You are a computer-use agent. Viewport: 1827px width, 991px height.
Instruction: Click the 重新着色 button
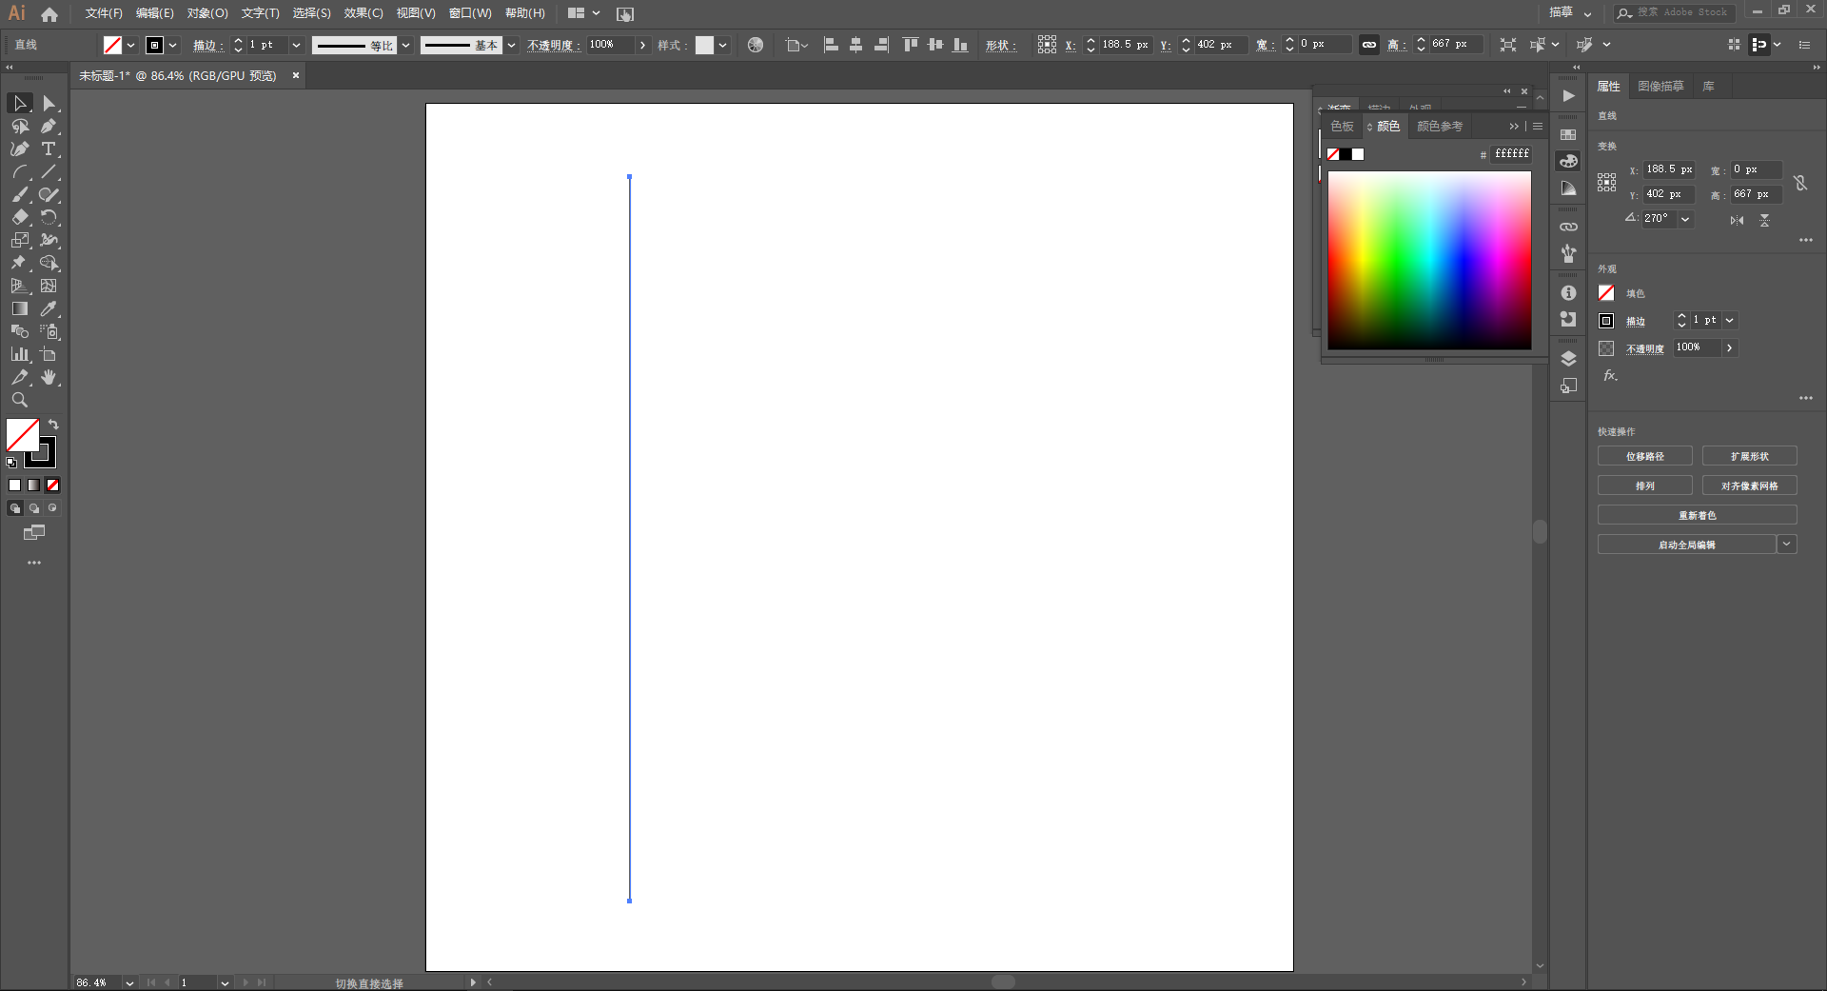pos(1697,516)
